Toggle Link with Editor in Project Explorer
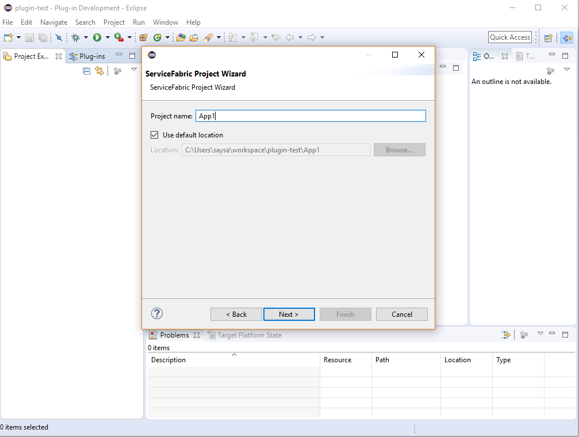 pos(99,71)
